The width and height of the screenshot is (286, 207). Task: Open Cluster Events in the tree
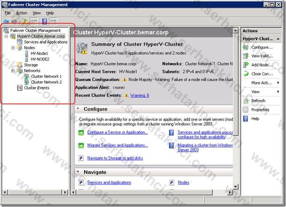pyautogui.click(x=37, y=88)
